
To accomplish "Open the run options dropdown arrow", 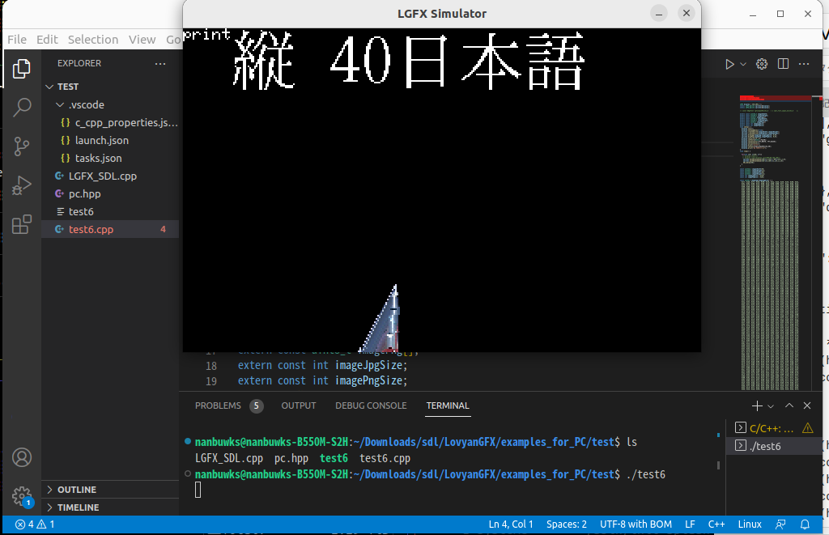I will tap(743, 65).
